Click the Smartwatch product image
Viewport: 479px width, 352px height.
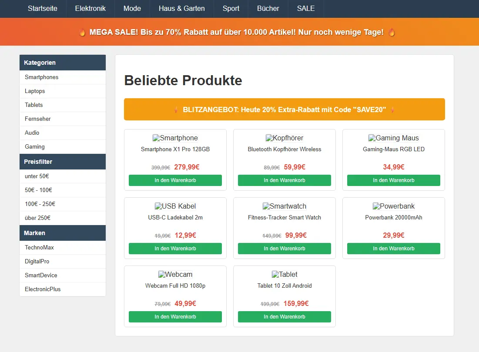(x=284, y=206)
